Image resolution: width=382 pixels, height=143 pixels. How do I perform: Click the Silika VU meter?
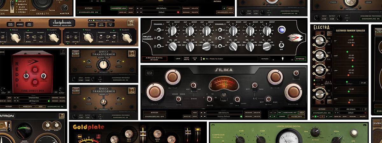pos(224,84)
